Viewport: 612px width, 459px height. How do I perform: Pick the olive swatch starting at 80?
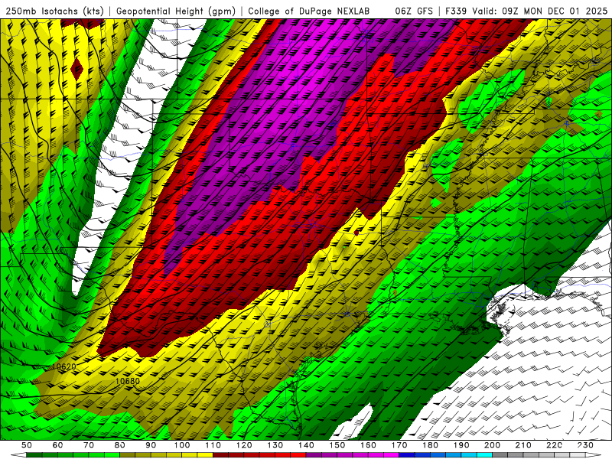pos(127,455)
